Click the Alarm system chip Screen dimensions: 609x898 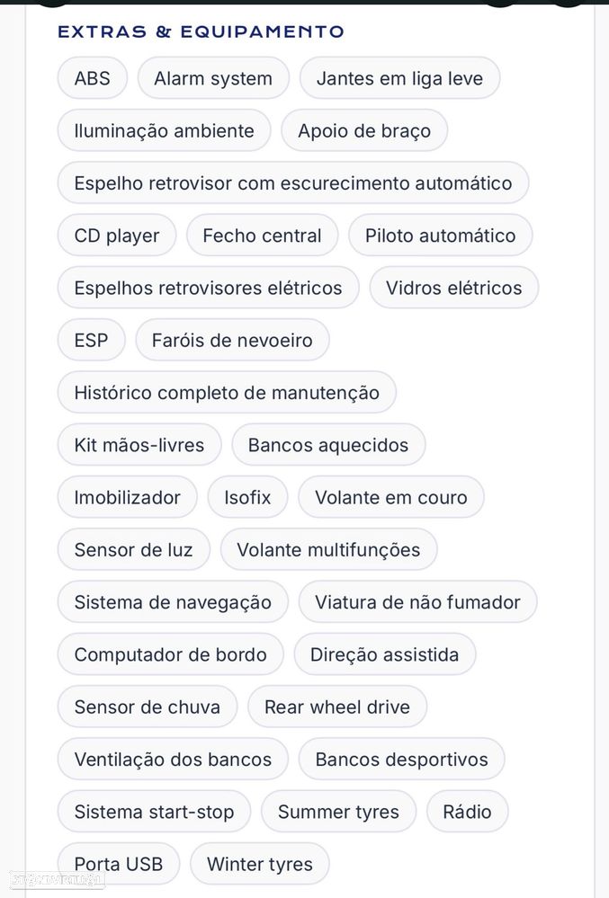213,78
